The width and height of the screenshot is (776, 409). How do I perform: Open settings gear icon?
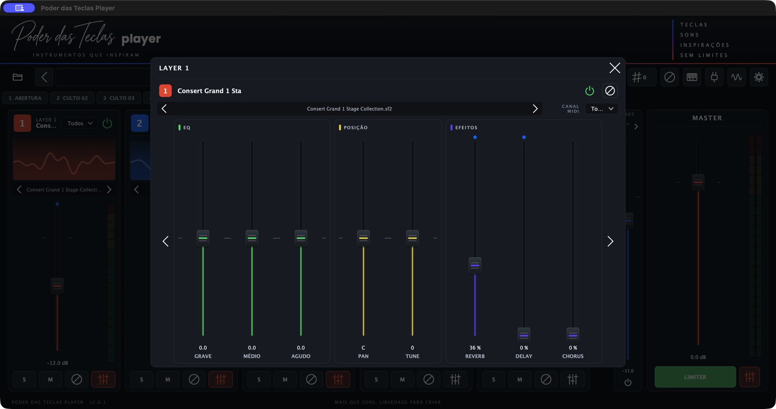(x=759, y=77)
